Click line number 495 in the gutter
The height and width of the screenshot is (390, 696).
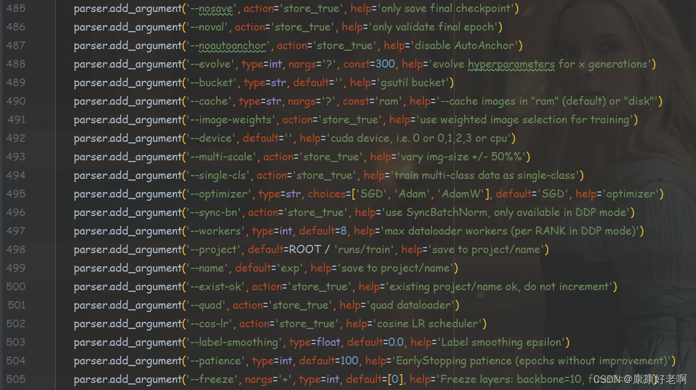pyautogui.click(x=16, y=194)
